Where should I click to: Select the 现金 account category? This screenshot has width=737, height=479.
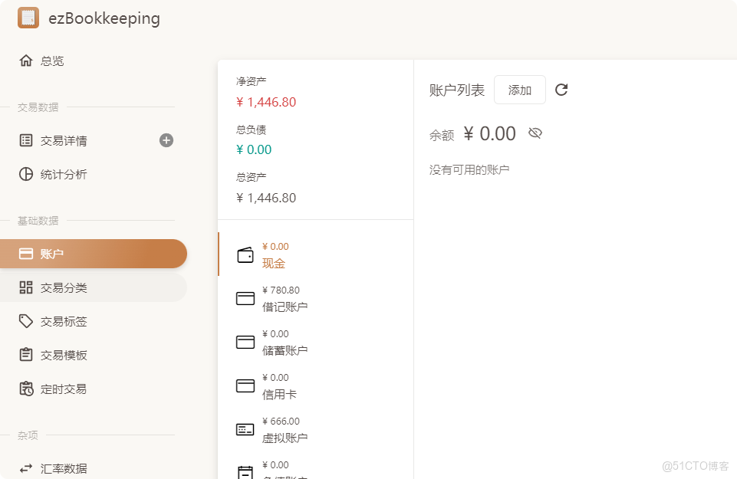point(274,263)
